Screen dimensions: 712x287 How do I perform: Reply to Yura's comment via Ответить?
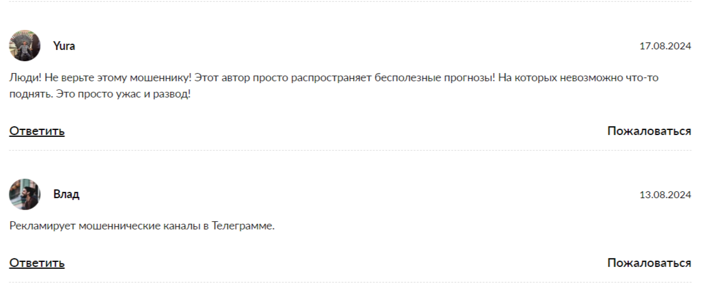coord(37,131)
